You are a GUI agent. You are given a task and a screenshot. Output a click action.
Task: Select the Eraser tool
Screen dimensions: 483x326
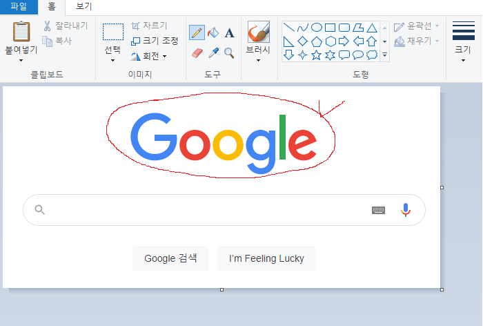pyautogui.click(x=197, y=53)
